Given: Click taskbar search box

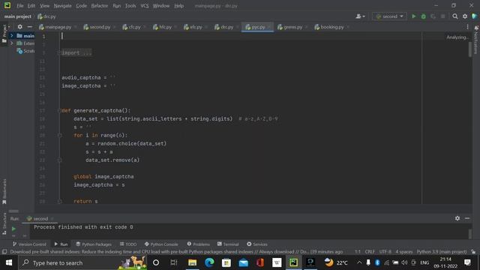Looking at the screenshot, I should pos(82,262).
